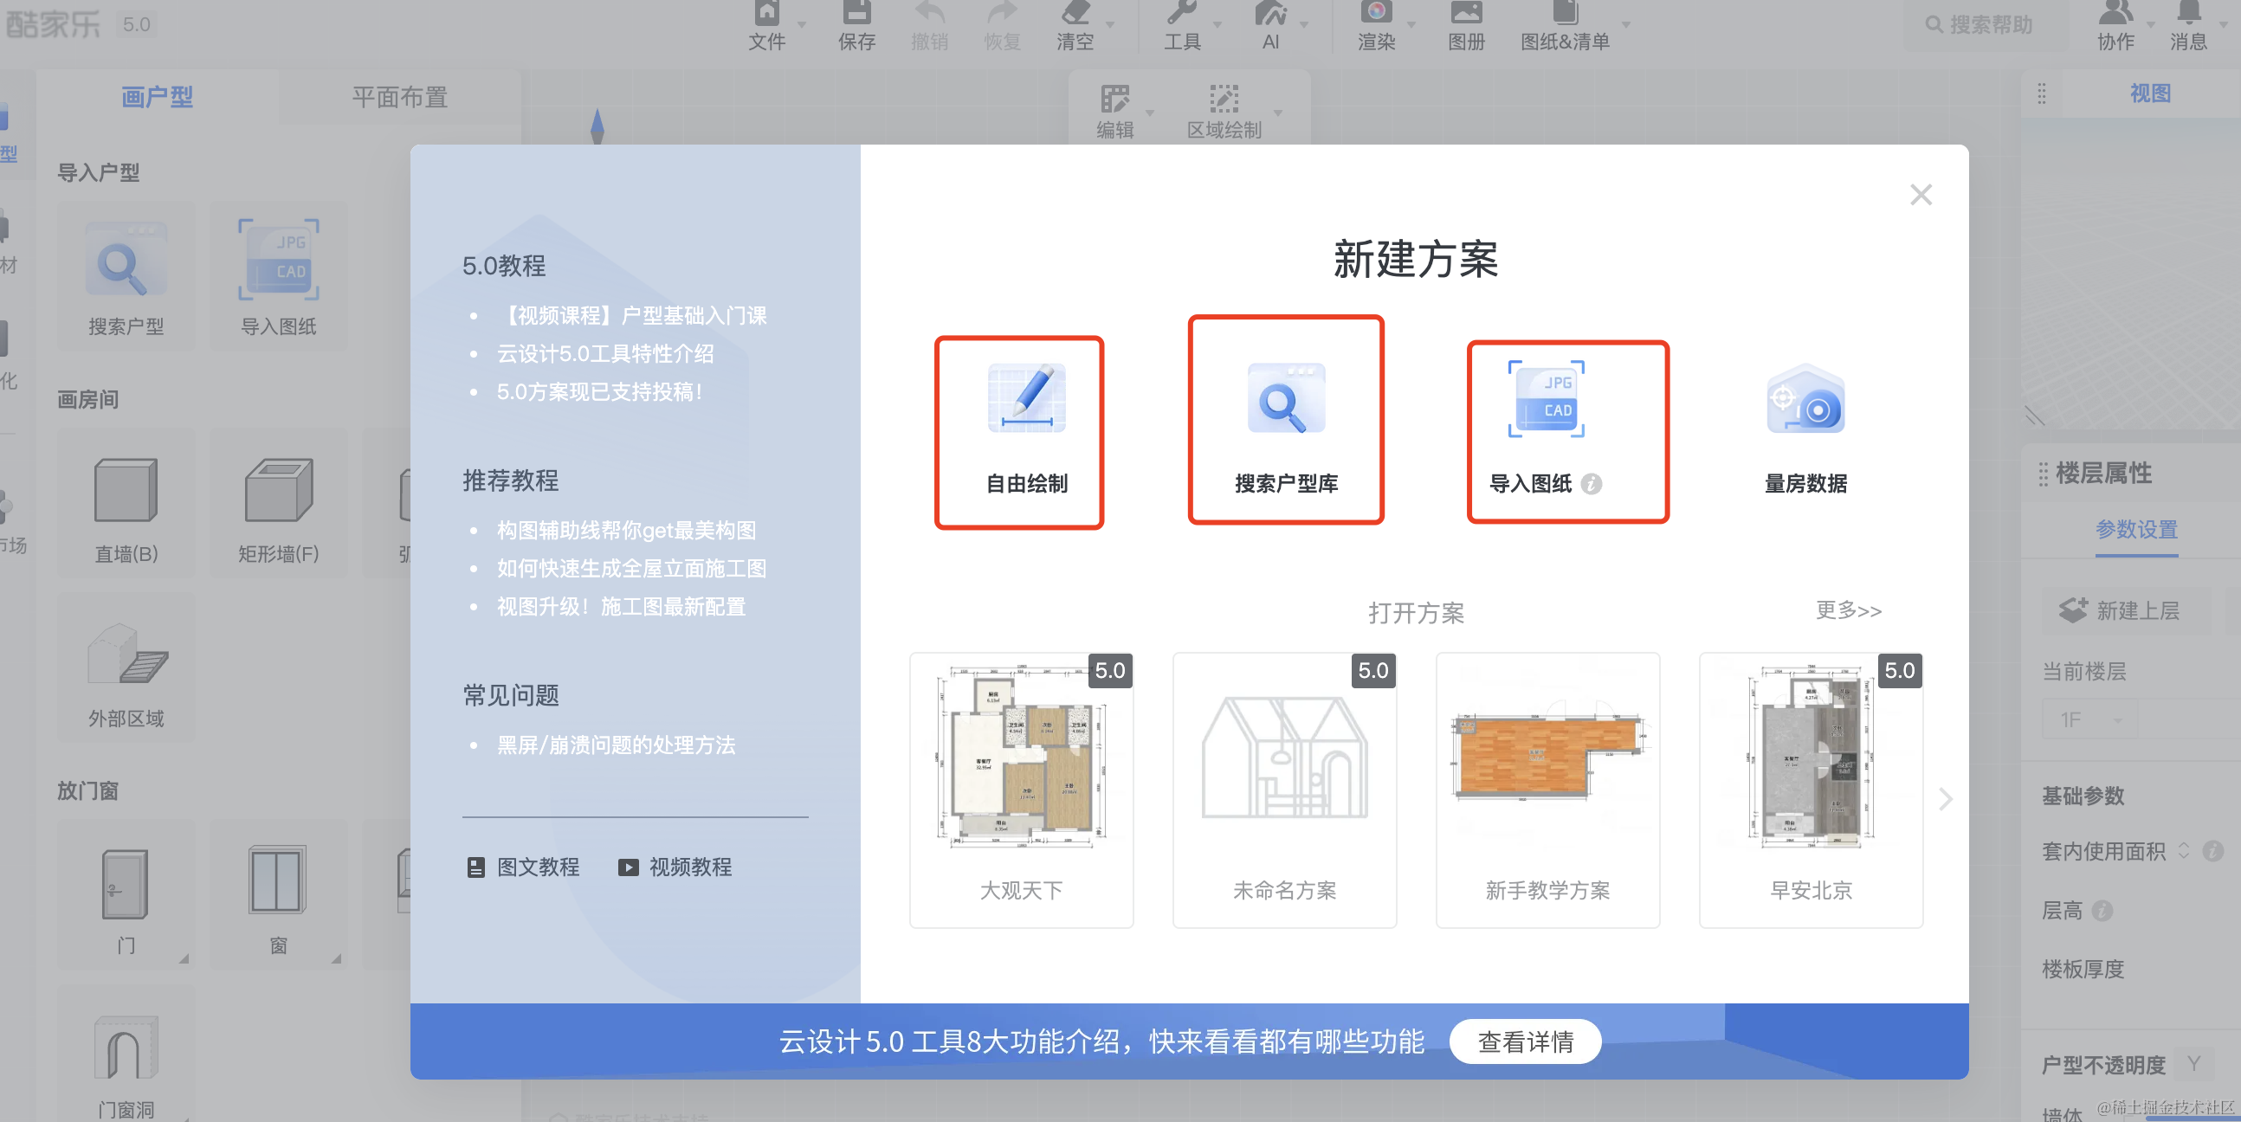Screen dimensions: 2241x1122
Task: Expand the 渲染 dropdown arrow
Action: click(x=1411, y=24)
